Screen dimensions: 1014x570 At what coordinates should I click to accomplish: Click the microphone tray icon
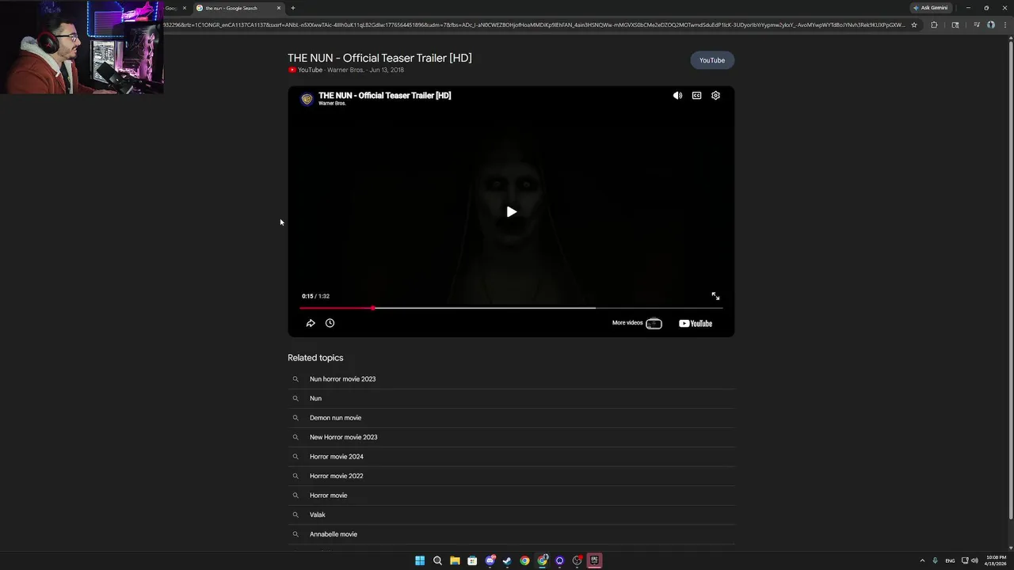tap(936, 560)
